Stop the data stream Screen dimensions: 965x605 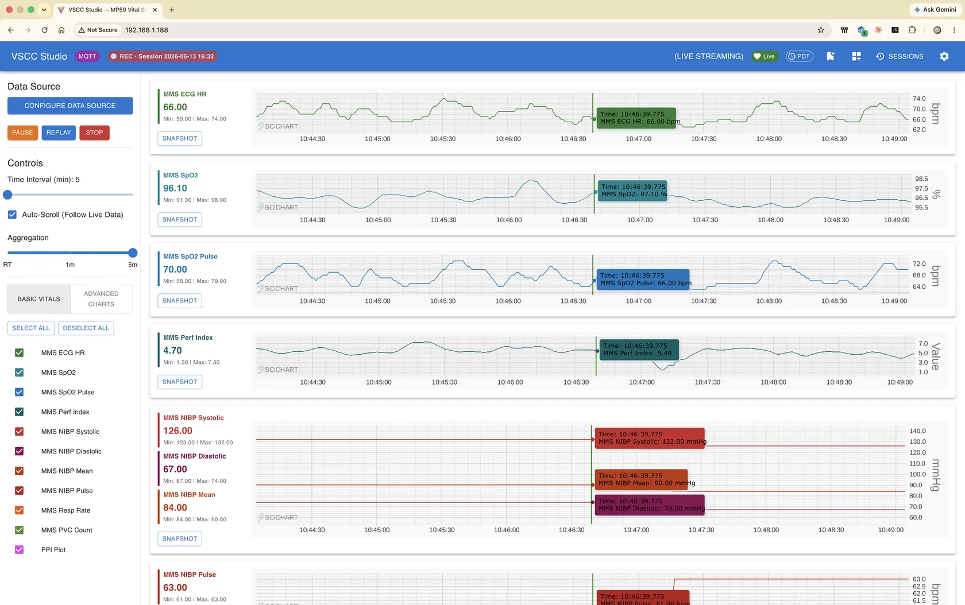tap(94, 133)
